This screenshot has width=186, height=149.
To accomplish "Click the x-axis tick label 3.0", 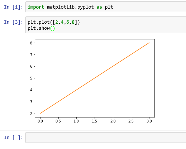I will point(149,121).
